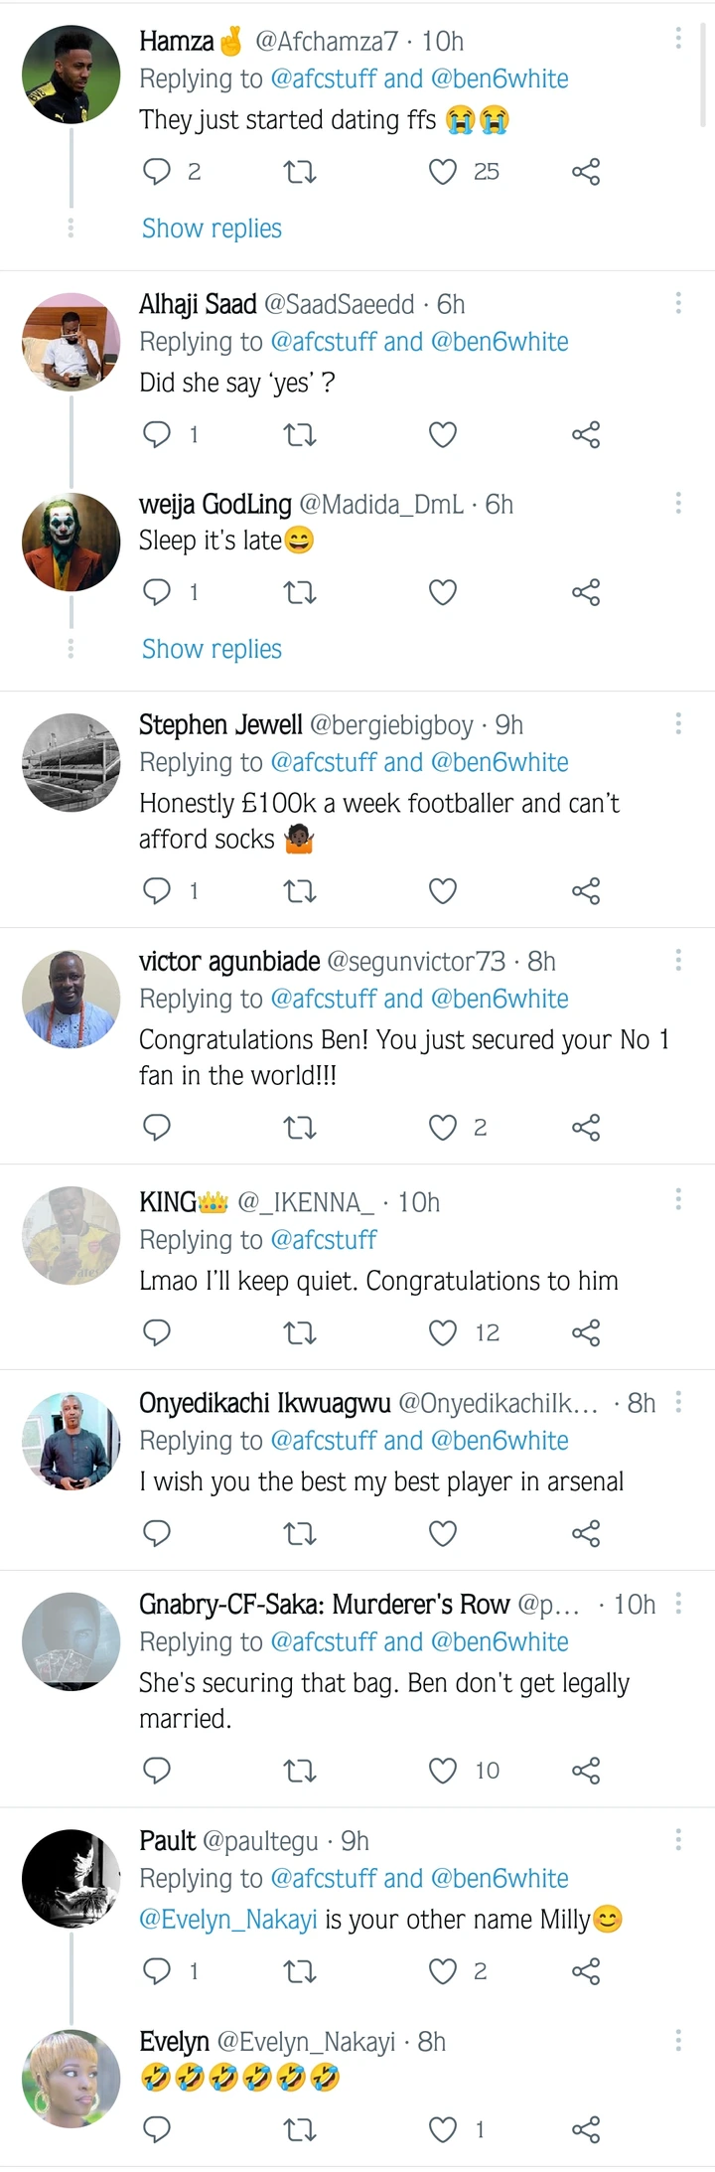This screenshot has height=2172, width=715.
Task: Retweet Stephen Jewell's socks tweet
Action: tap(300, 890)
